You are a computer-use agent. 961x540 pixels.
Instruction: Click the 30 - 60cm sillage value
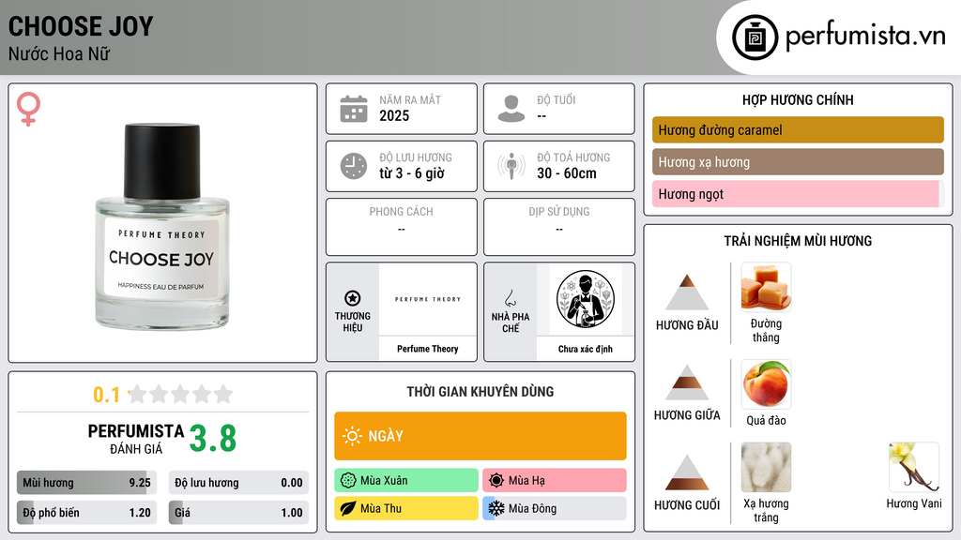(x=567, y=173)
